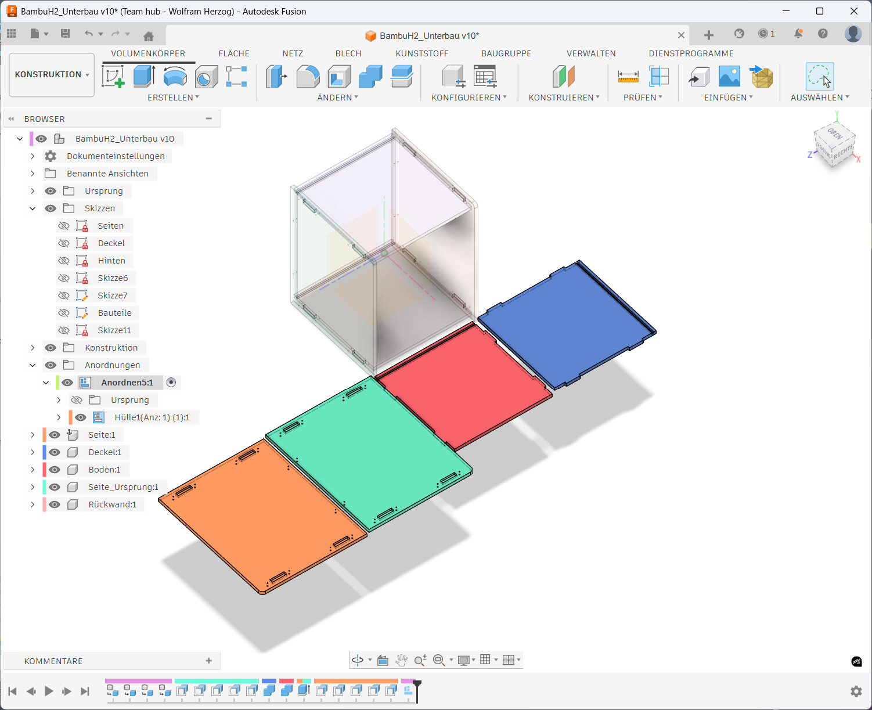The image size is (872, 710).
Task: Select the Shell tool icon
Action: tap(339, 76)
